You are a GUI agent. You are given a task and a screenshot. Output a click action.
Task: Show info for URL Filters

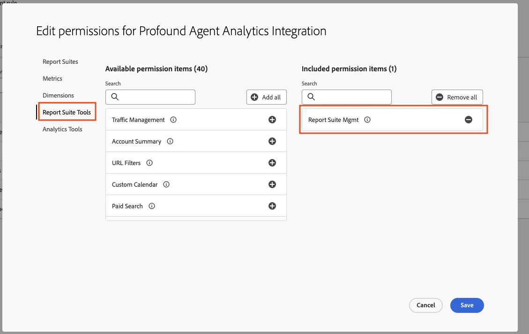(x=149, y=163)
